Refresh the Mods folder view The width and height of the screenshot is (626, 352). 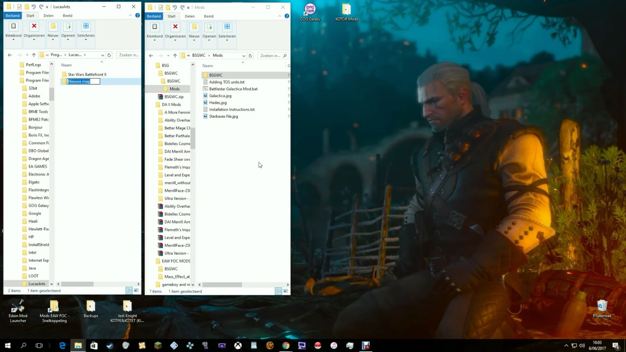tap(250, 55)
